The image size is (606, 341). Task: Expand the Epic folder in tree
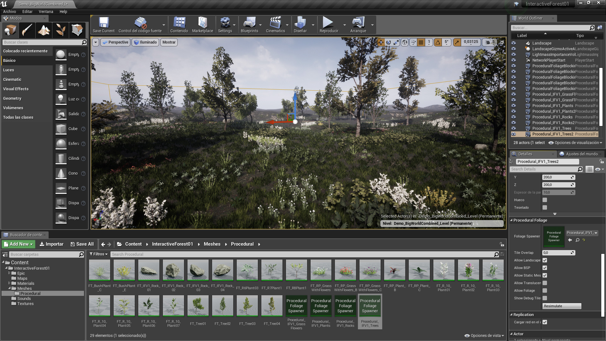coord(9,273)
